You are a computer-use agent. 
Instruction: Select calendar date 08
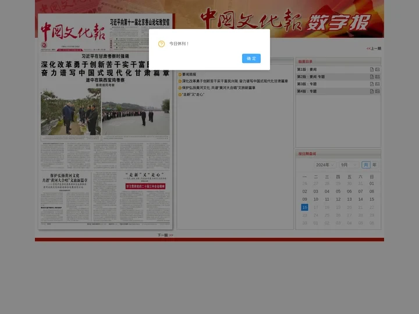tap(372, 191)
